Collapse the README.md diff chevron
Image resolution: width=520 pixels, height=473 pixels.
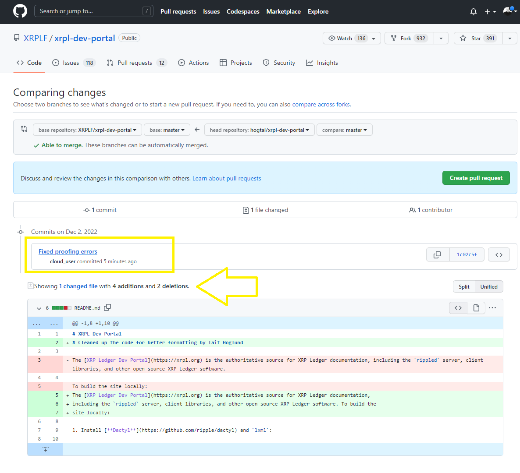[39, 308]
